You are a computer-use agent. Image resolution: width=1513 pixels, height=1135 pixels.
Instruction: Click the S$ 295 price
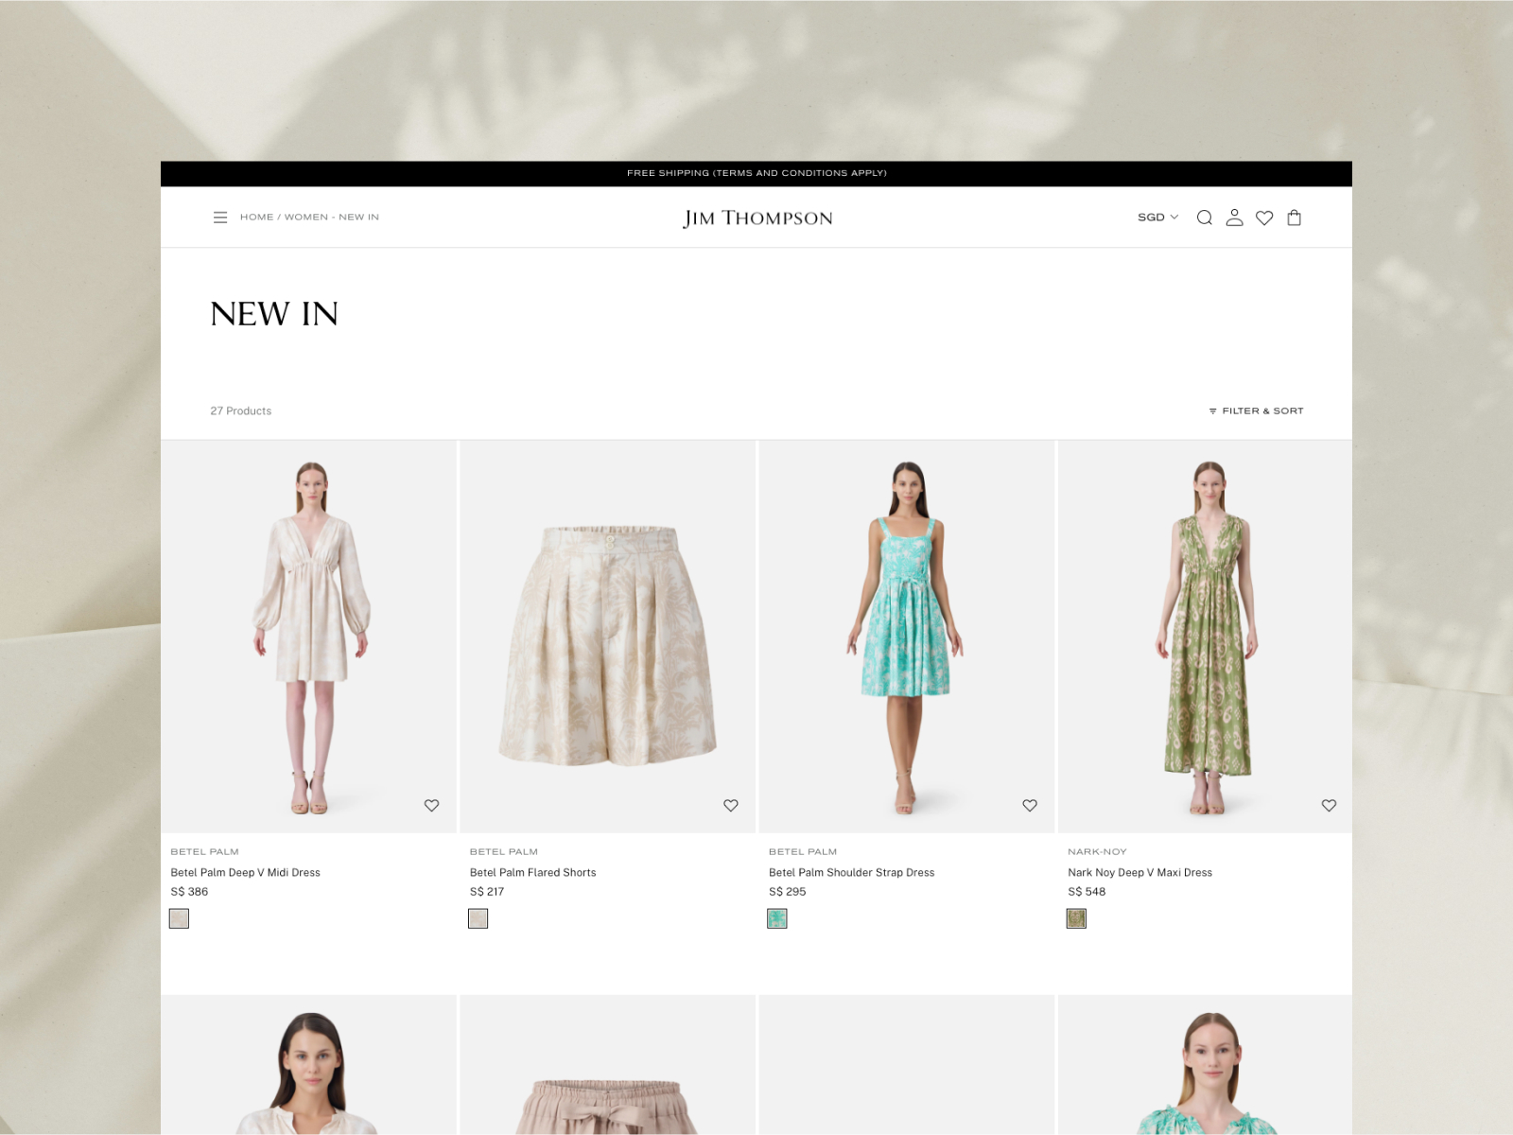[788, 892]
